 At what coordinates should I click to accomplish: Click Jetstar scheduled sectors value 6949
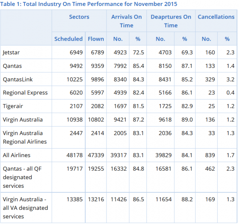[x=76, y=53]
